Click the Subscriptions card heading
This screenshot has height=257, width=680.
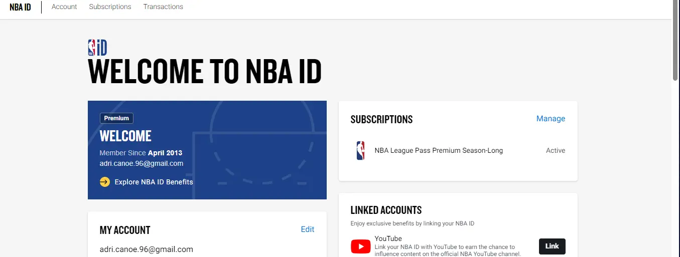tap(381, 119)
